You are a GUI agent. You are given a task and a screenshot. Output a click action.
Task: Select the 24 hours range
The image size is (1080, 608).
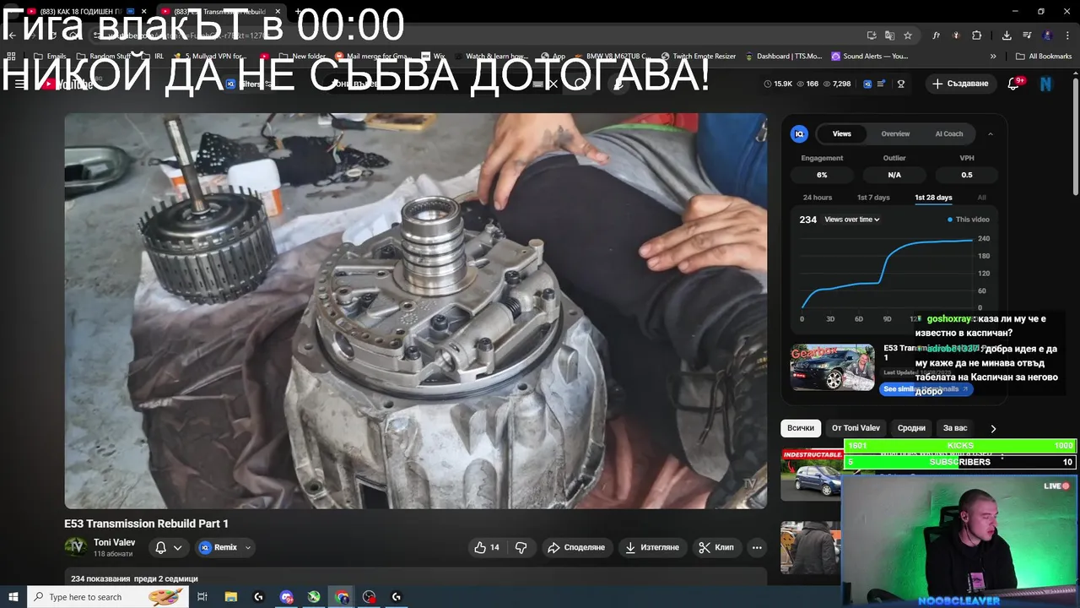click(x=818, y=198)
